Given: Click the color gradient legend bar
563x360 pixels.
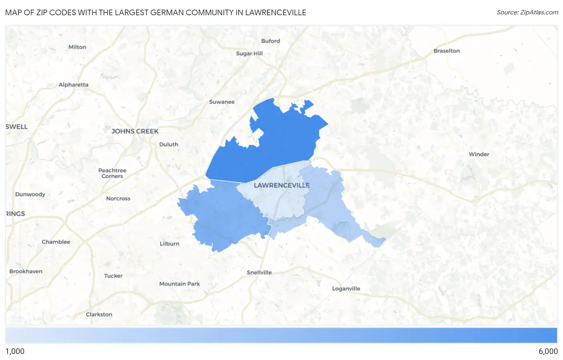Looking at the screenshot, I should (281, 336).
